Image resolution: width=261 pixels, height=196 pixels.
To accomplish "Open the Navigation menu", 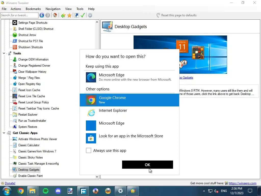I will pyautogui.click(x=53, y=9).
